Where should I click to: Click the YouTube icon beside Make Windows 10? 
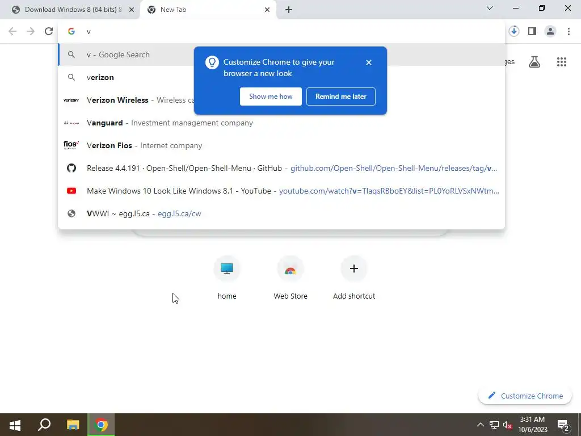(71, 191)
